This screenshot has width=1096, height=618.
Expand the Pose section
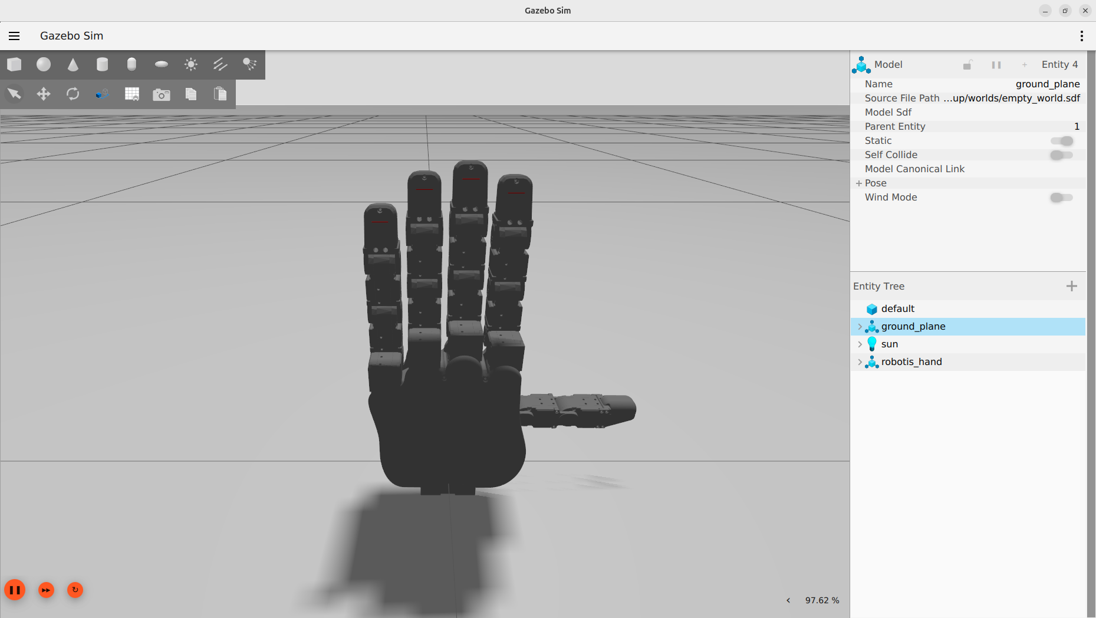[859, 183]
